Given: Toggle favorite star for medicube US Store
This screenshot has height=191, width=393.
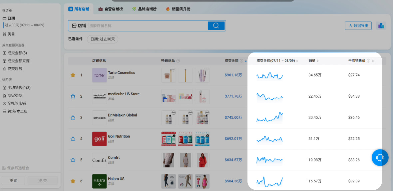Looking at the screenshot, I should pyautogui.click(x=73, y=96).
